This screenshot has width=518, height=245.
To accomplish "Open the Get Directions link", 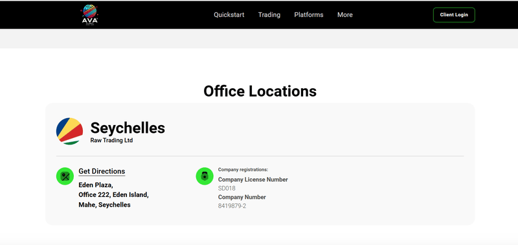I will (x=102, y=171).
